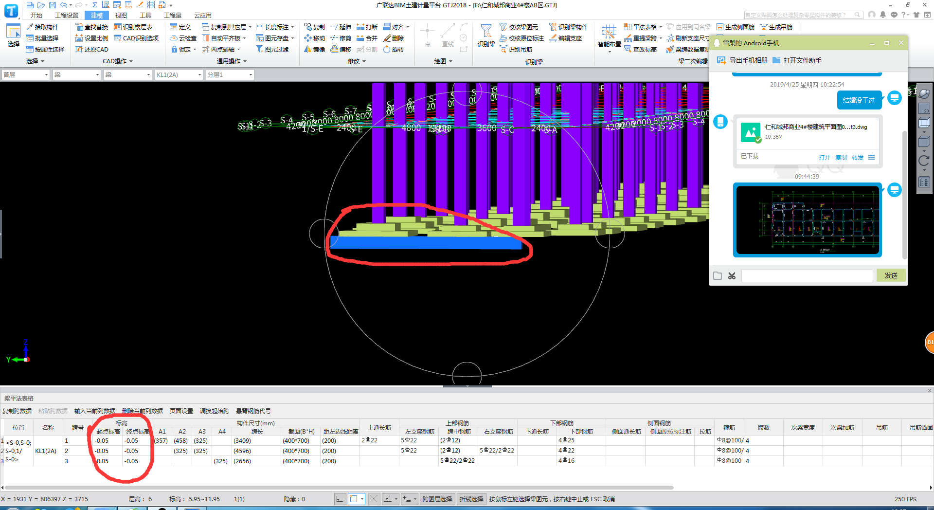This screenshot has width=934, height=510.
Task: Click 还原CAD restore tool
Action: click(x=92, y=49)
